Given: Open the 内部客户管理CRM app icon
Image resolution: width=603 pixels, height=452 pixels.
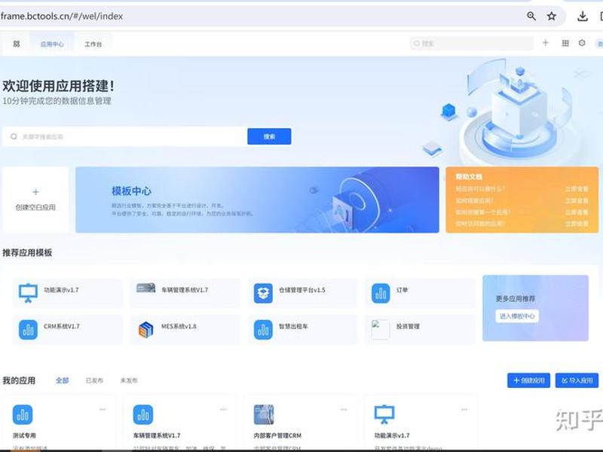Looking at the screenshot, I should 264,415.
